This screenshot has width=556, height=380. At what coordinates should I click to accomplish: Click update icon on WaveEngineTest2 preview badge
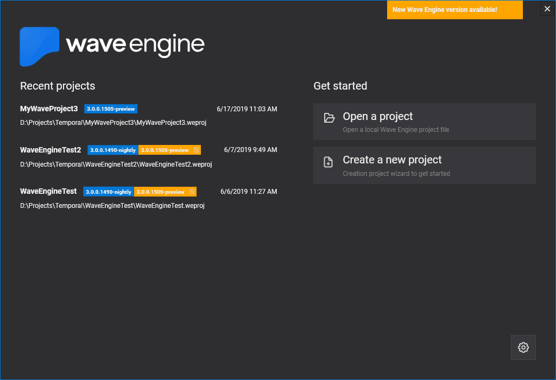point(196,150)
